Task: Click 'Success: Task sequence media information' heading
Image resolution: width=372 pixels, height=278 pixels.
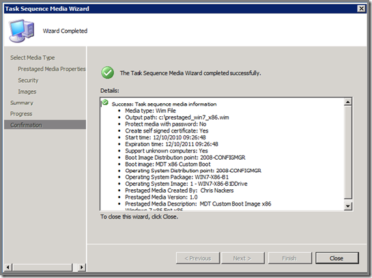Action: (164, 104)
